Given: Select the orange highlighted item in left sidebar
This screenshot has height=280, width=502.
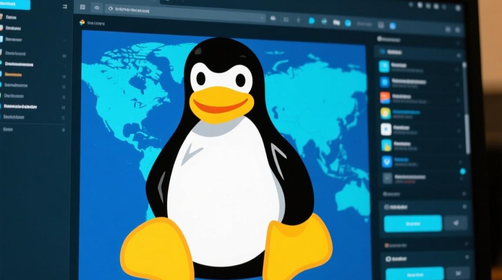Looking at the screenshot, I should click(13, 75).
